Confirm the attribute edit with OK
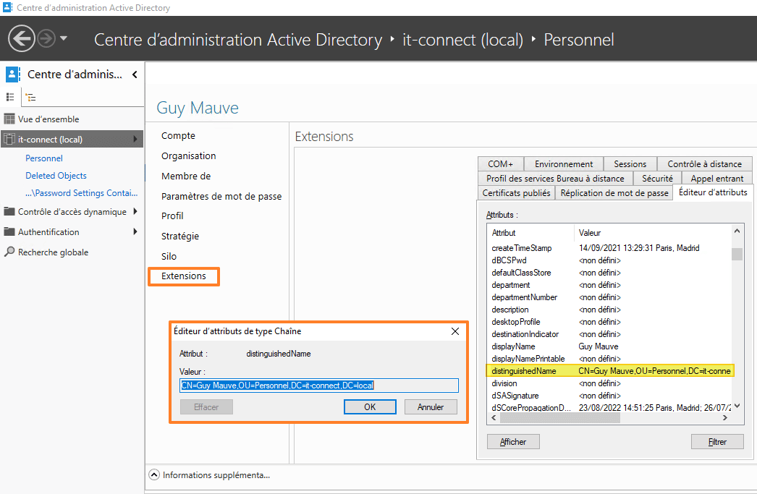 click(370, 406)
